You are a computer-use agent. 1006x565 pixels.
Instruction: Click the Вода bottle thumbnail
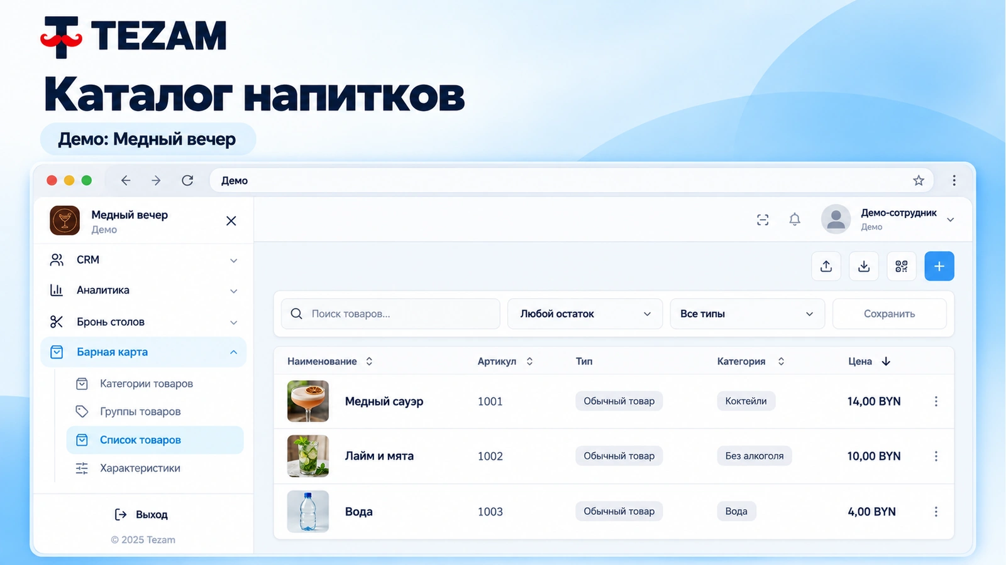coord(308,512)
